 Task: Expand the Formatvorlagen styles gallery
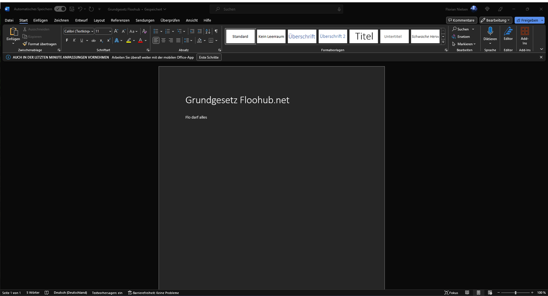click(x=443, y=41)
